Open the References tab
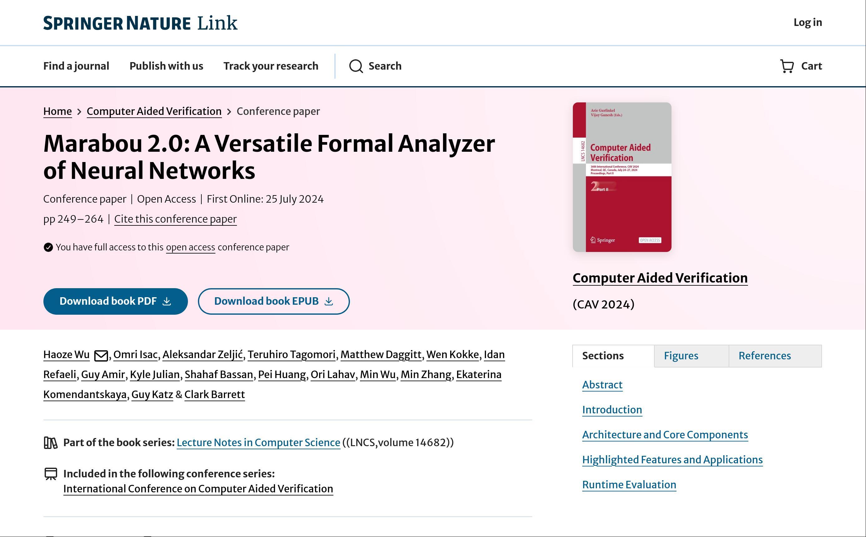 click(765, 356)
